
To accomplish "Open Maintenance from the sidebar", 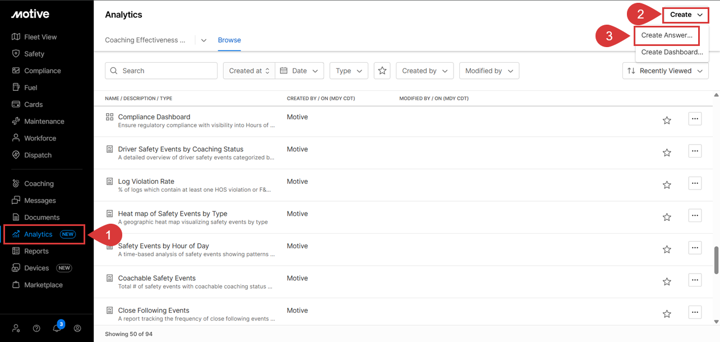I will (x=44, y=121).
